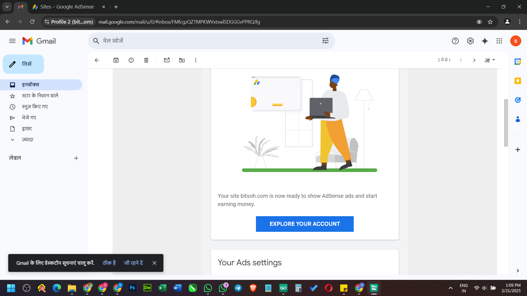Open a new browser tab
527x296 pixels.
click(x=116, y=7)
